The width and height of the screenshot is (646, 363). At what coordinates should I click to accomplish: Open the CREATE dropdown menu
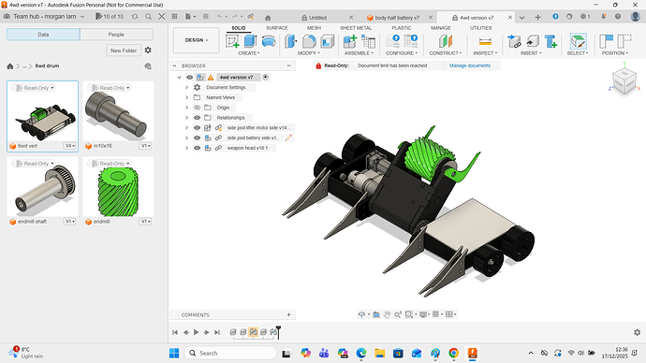(x=249, y=53)
